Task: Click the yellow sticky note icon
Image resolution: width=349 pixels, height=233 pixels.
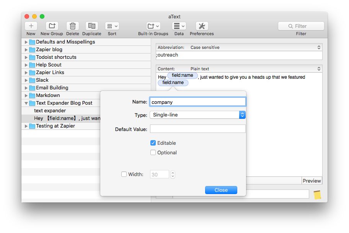Action: pos(317,194)
